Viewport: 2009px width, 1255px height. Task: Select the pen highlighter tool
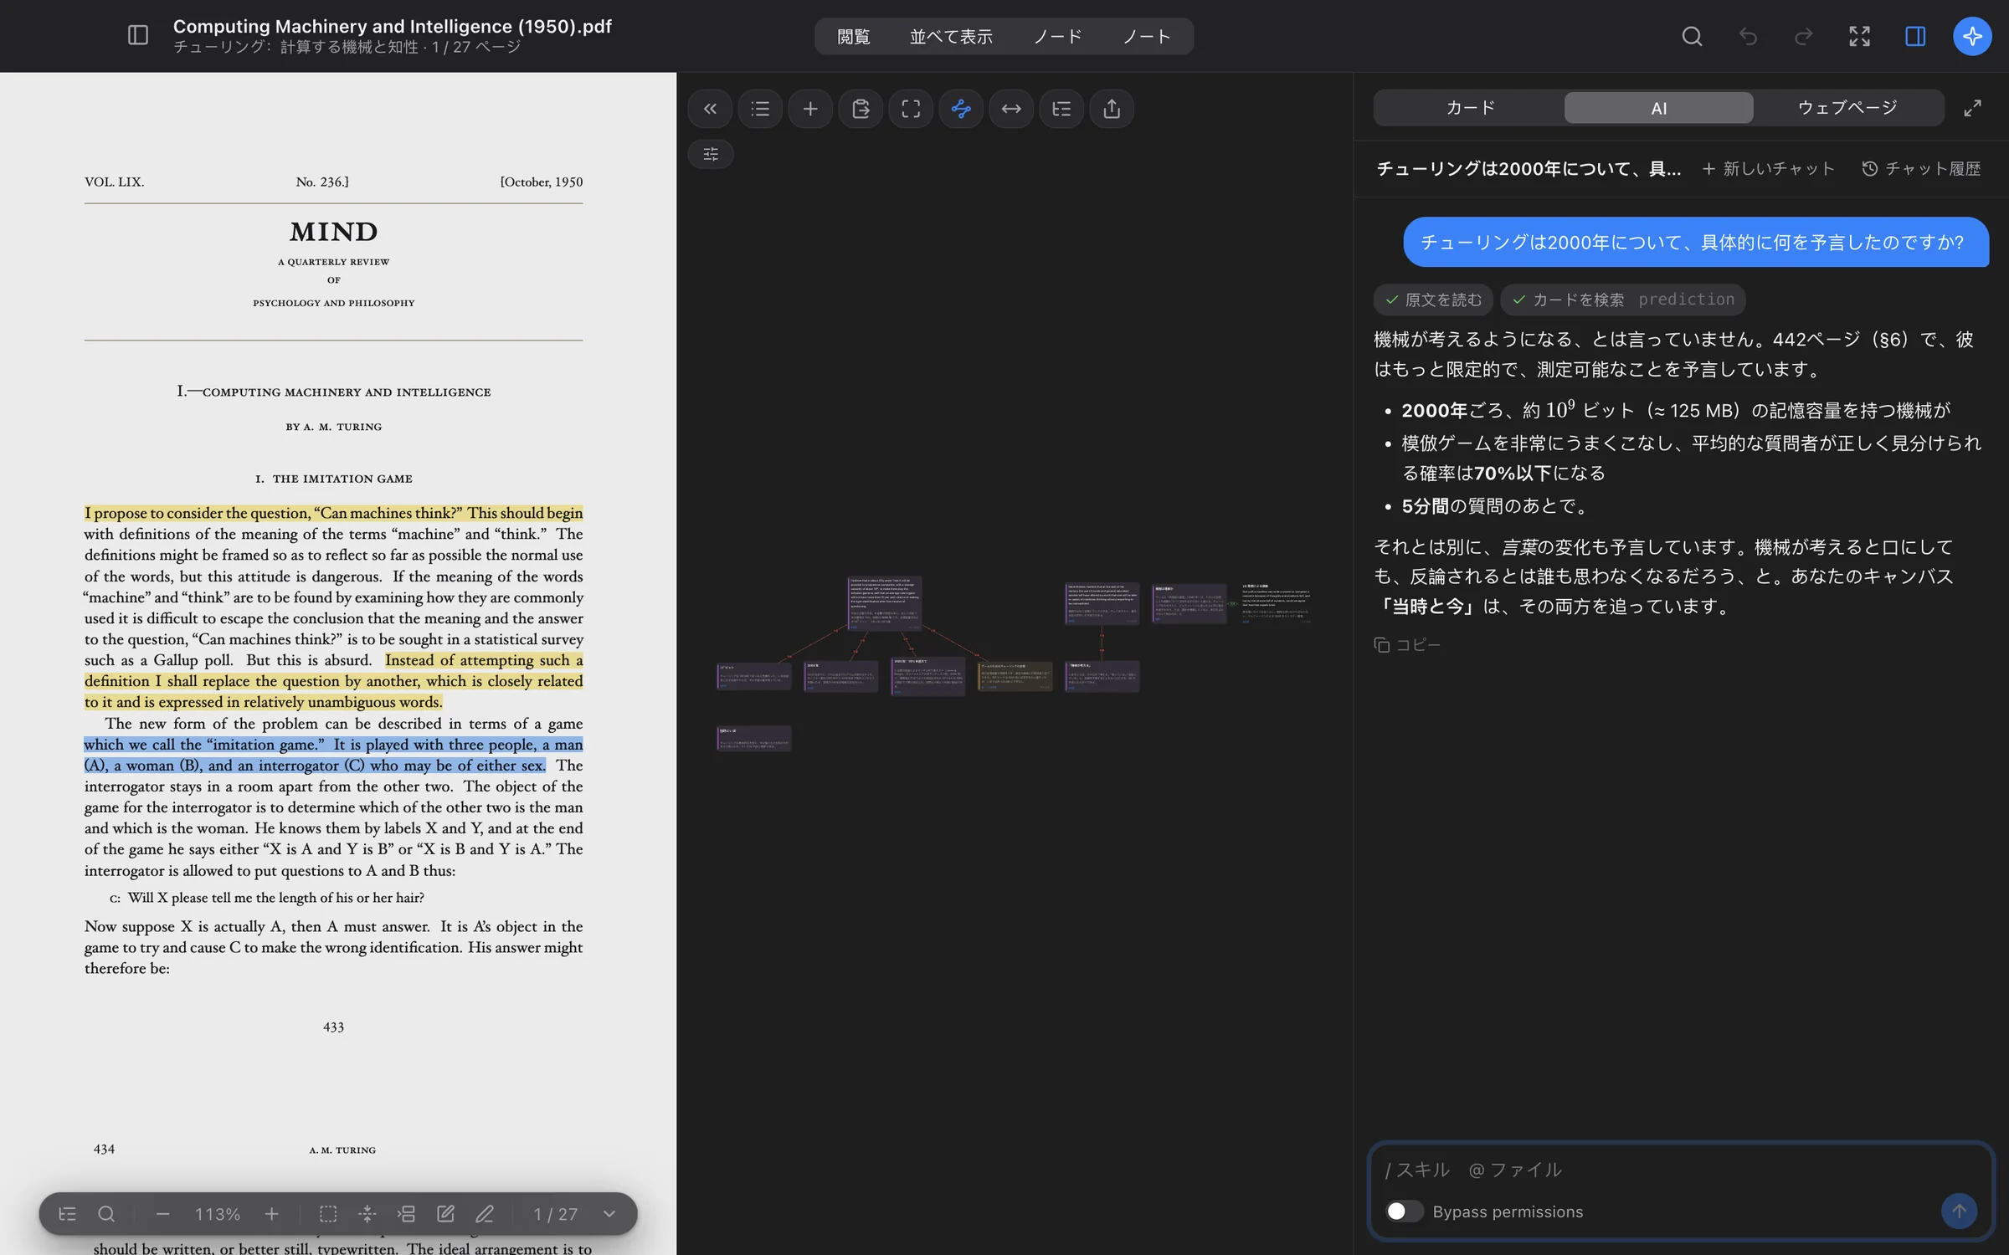coord(485,1213)
